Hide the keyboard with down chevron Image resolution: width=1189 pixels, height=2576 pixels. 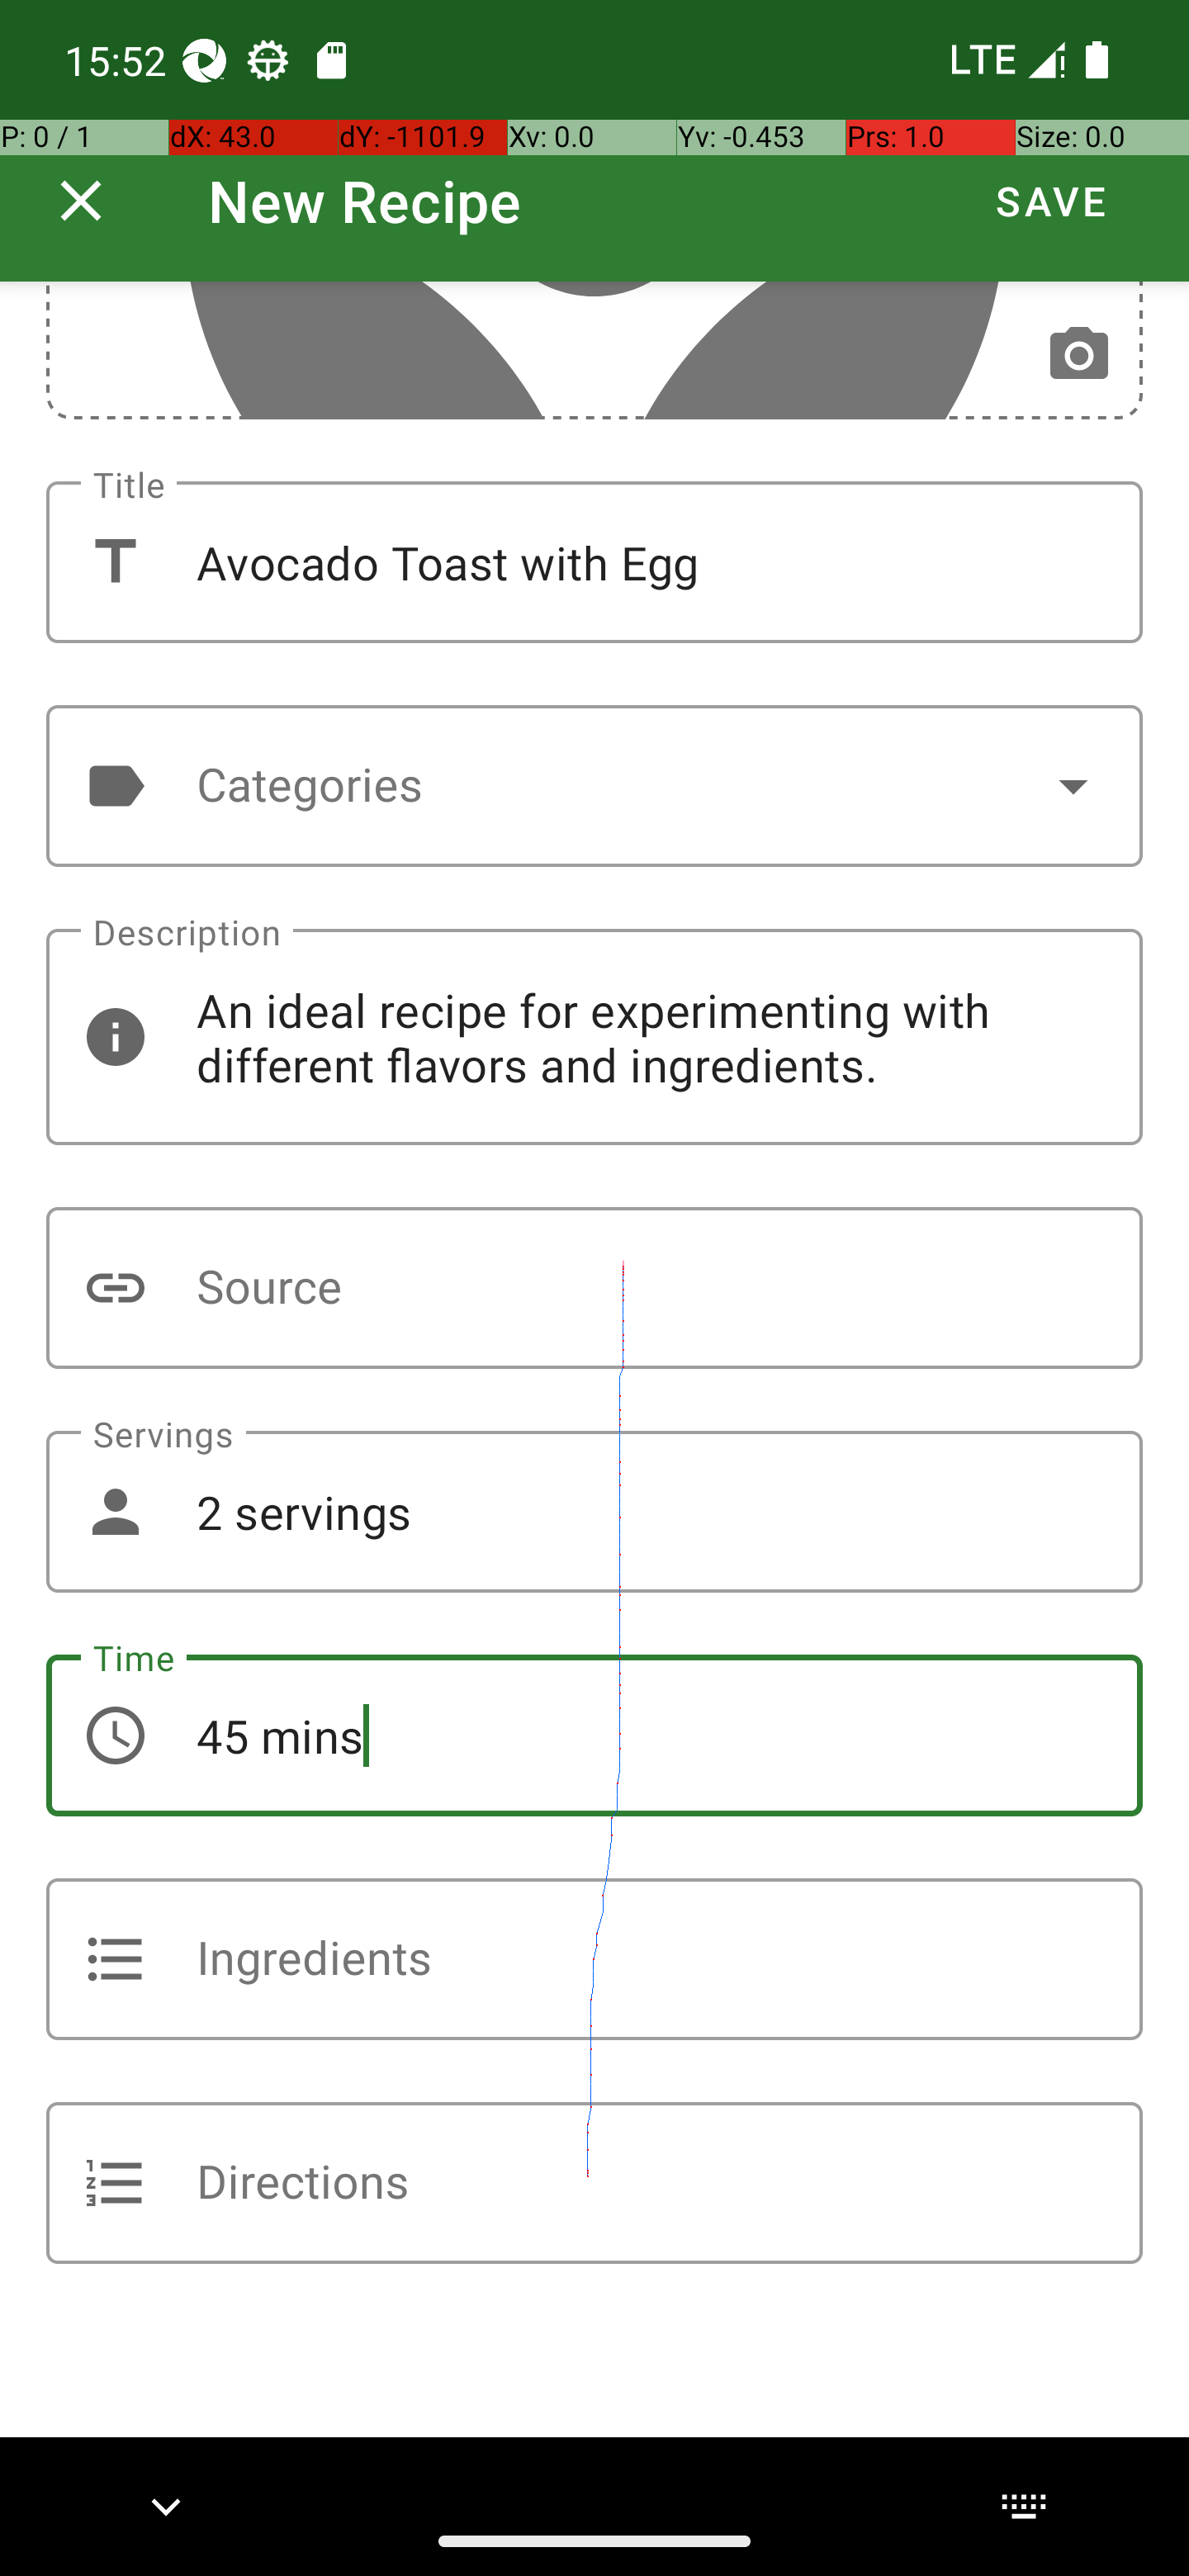(x=166, y=2506)
